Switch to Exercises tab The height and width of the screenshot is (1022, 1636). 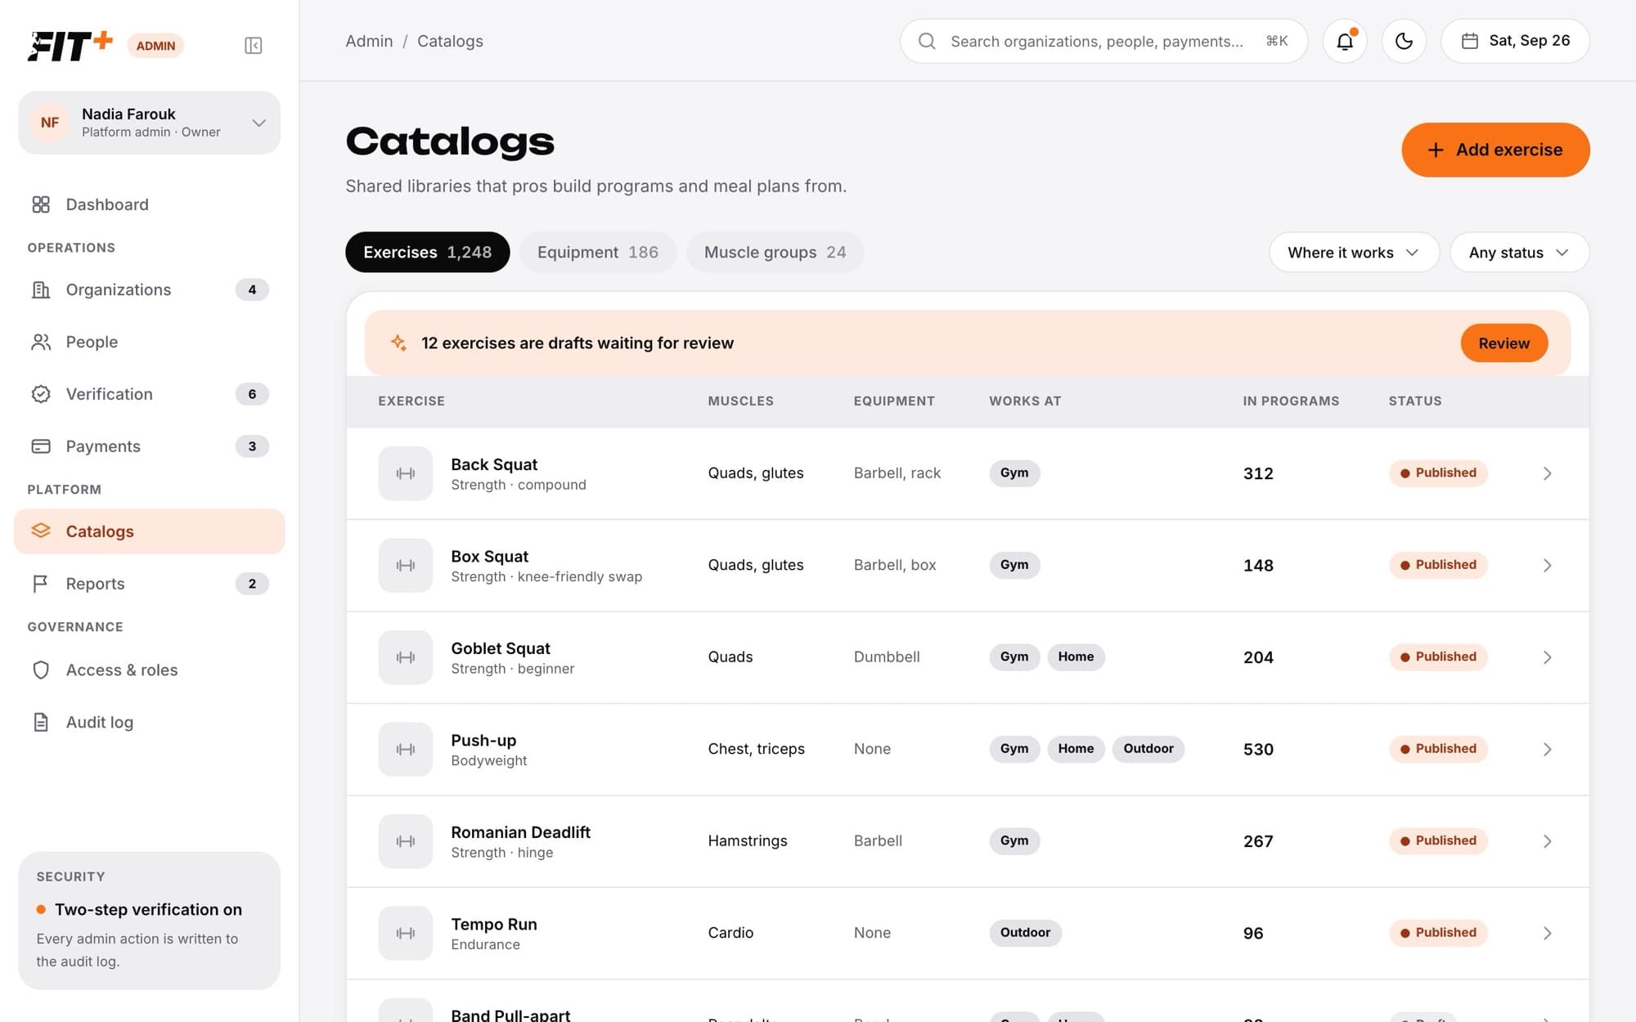coord(427,253)
